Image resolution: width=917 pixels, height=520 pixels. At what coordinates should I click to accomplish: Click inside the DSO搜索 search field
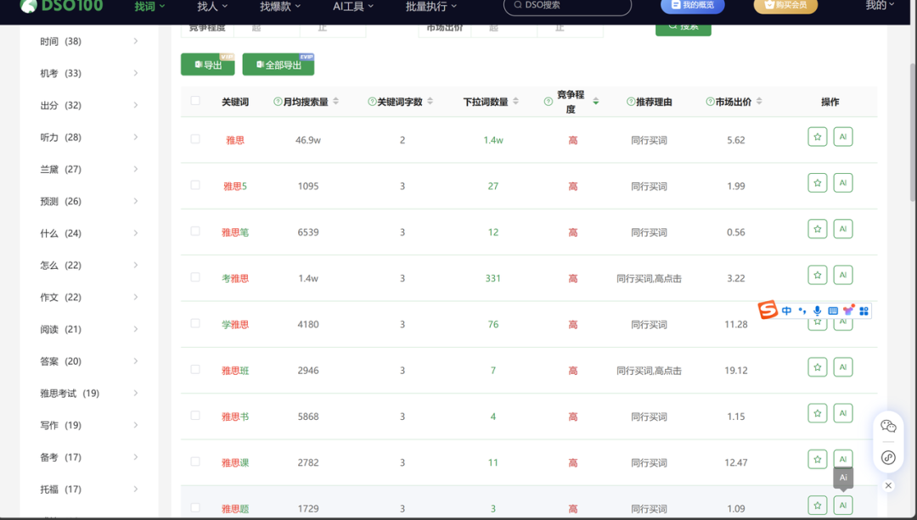click(566, 7)
